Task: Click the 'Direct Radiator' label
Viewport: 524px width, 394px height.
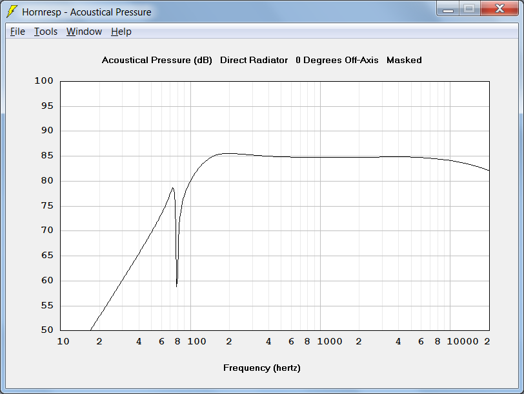Action: pyautogui.click(x=254, y=61)
